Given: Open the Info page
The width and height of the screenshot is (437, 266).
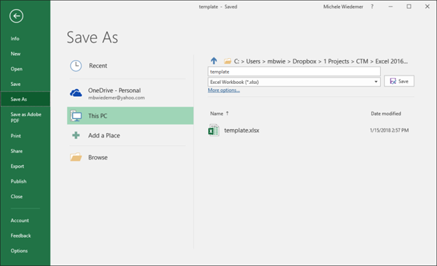Looking at the screenshot, I should 15,39.
